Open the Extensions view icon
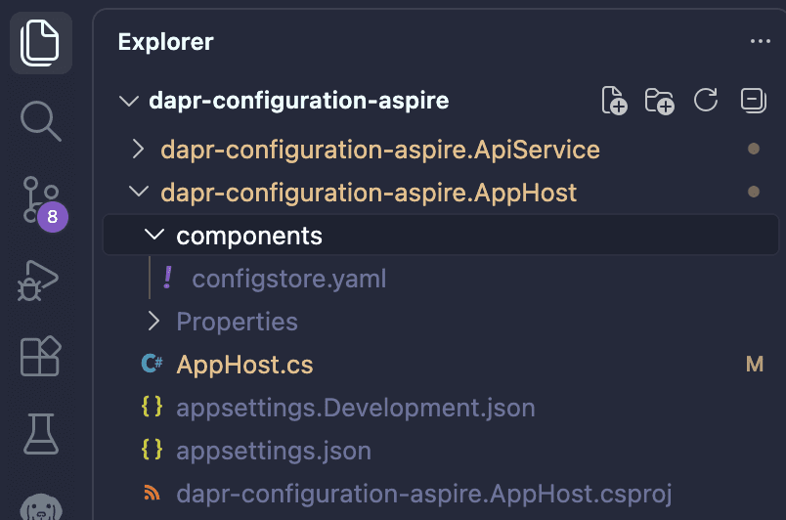 point(41,356)
